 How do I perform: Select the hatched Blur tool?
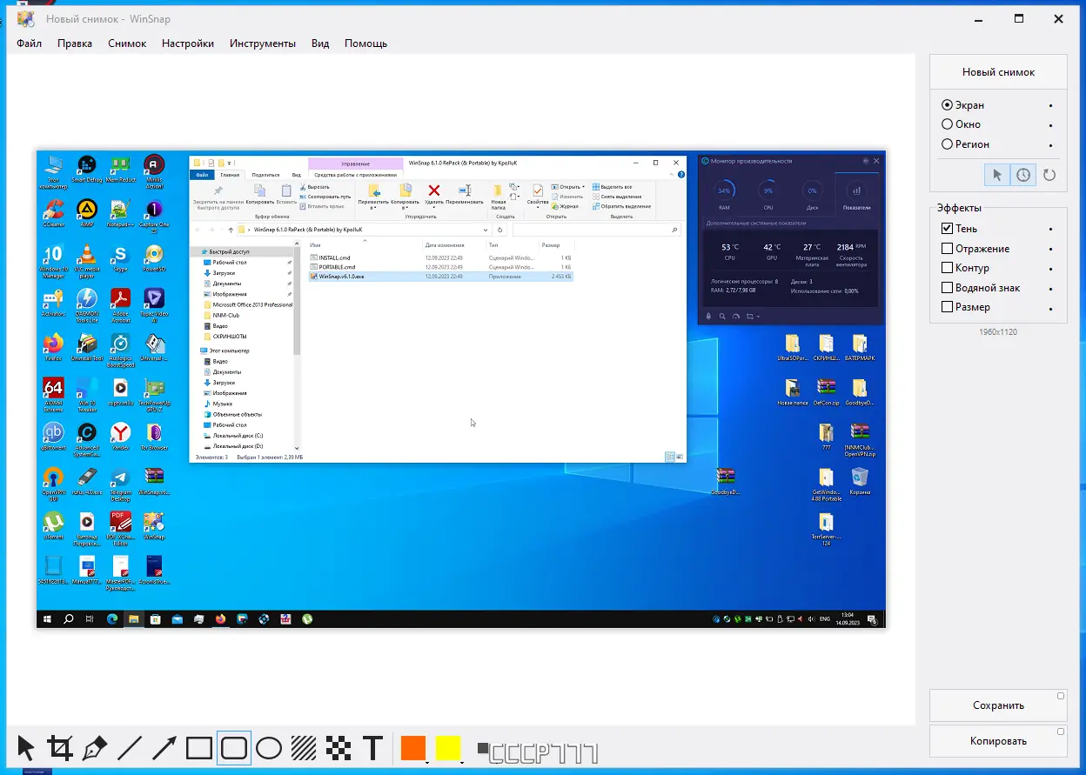[x=304, y=747]
